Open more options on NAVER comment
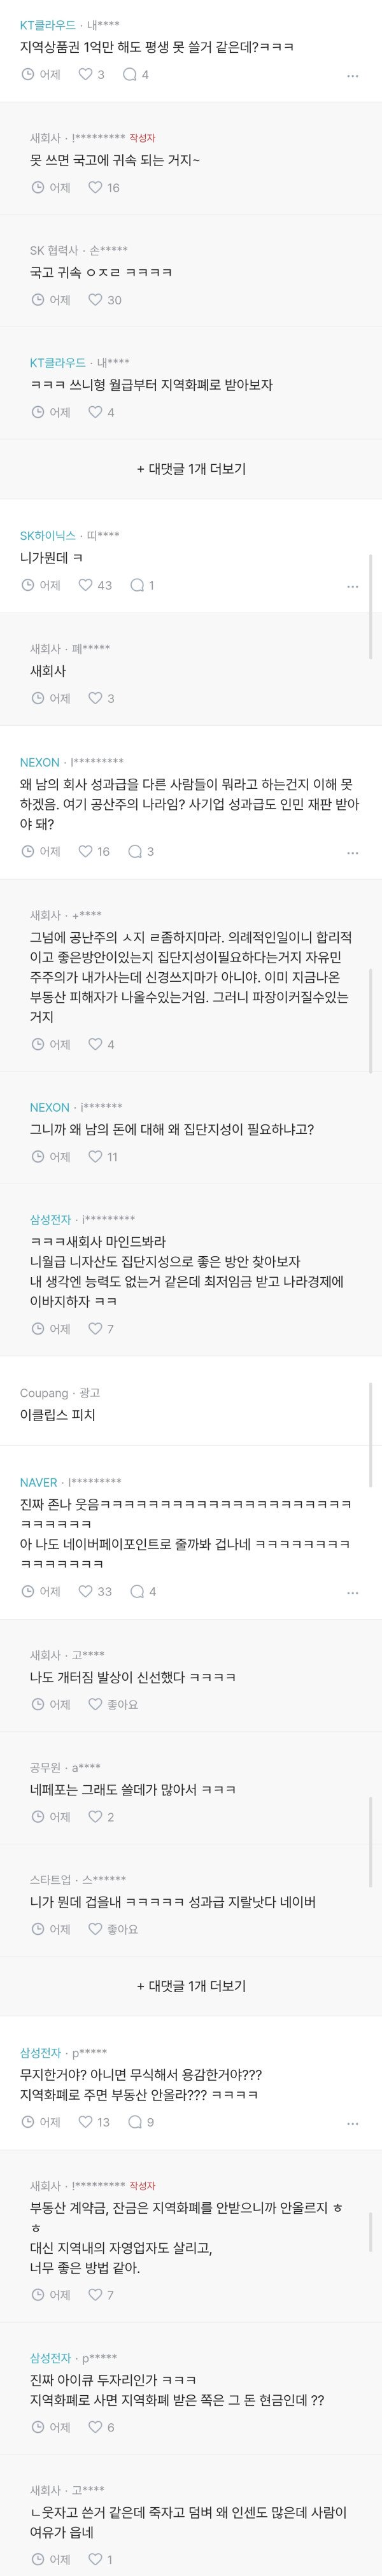Screen dimensions: 382x2576 coord(352,1593)
